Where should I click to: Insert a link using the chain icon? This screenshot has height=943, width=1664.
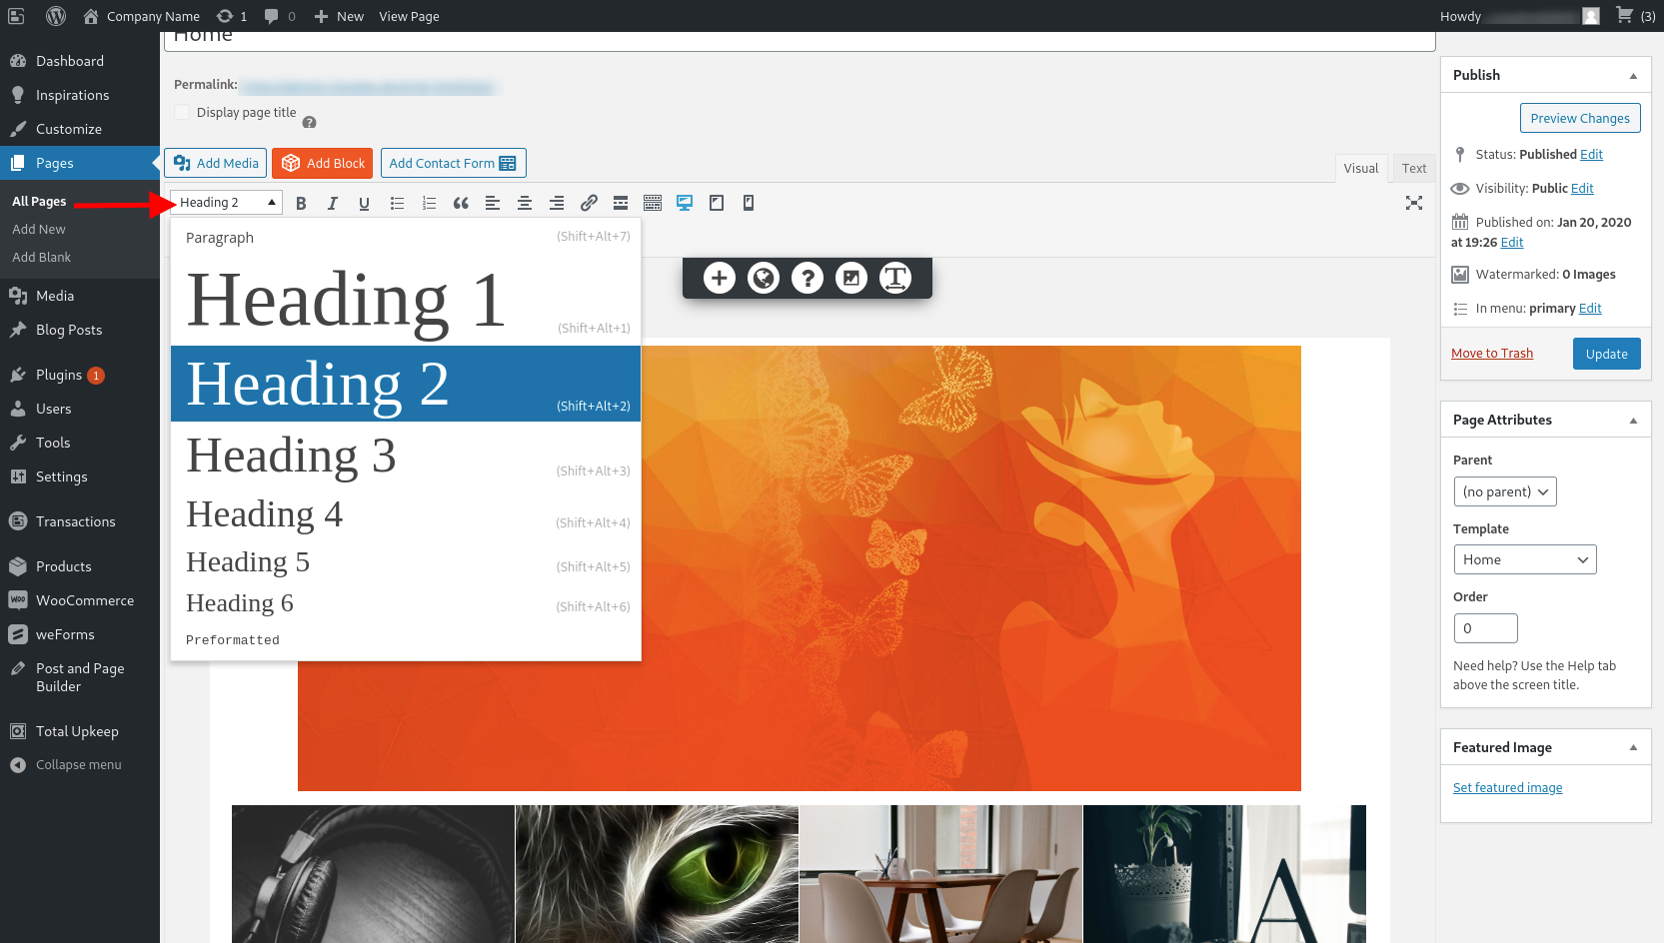589,203
